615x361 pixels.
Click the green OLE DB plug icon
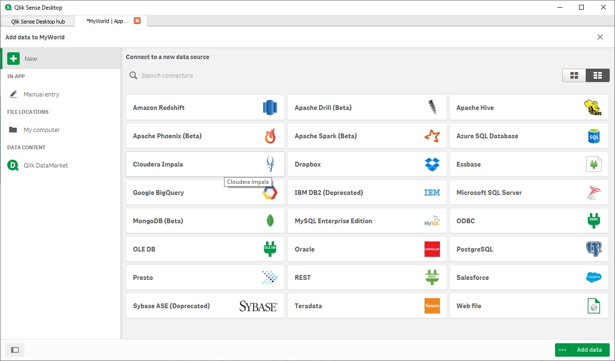pyautogui.click(x=270, y=249)
